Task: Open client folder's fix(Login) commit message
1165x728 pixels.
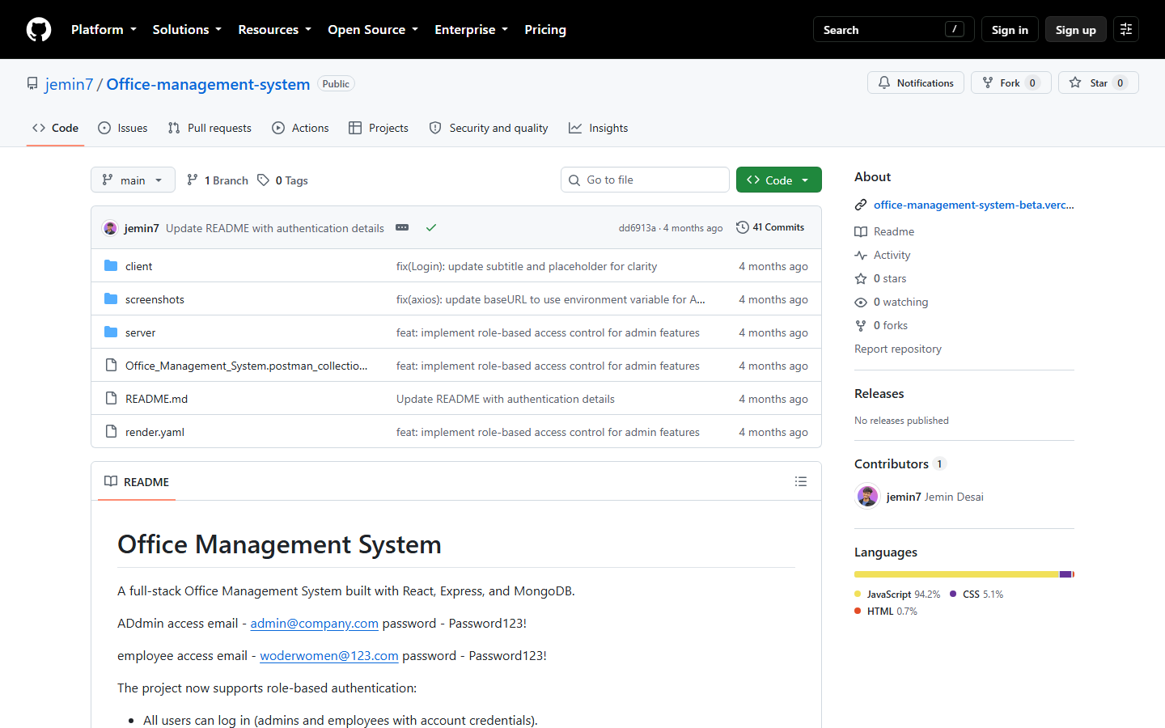Action: tap(526, 266)
